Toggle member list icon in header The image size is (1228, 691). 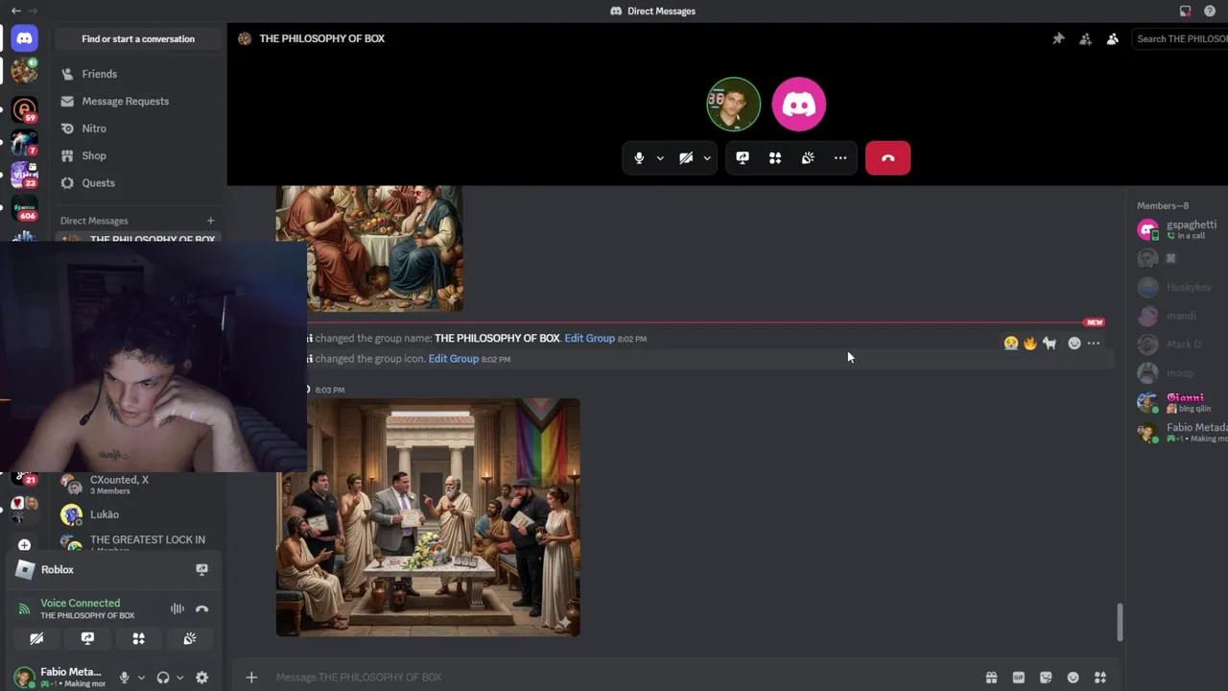[x=1112, y=39]
